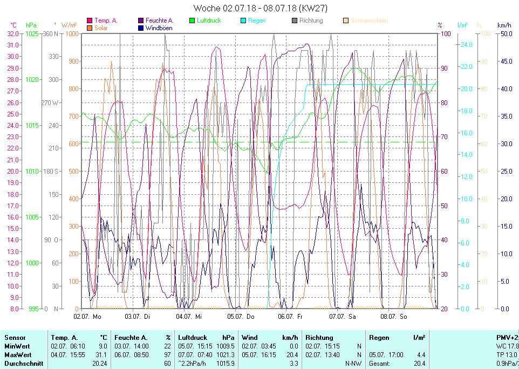Click the maximum pressure value '1021.3'
The height and width of the screenshot is (369, 519).
[x=226, y=355]
